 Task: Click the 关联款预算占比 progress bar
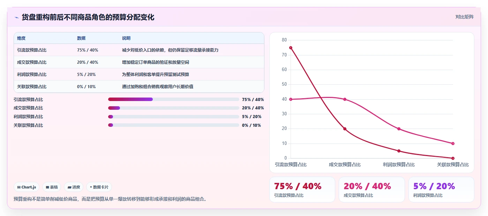click(174, 125)
